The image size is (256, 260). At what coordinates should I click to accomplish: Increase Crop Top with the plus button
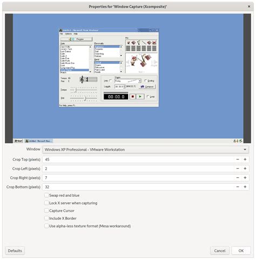(245, 159)
